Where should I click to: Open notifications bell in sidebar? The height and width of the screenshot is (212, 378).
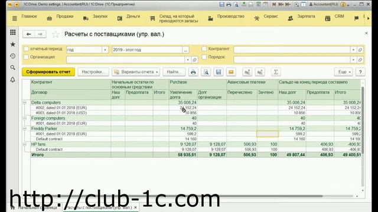pos(13,79)
